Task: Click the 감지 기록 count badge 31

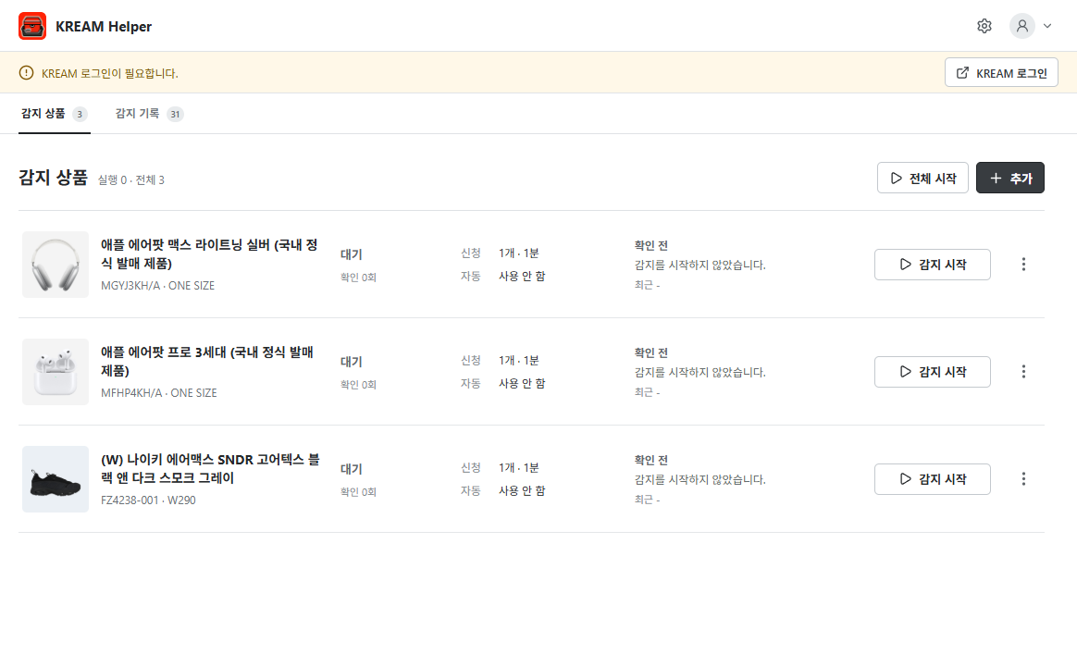Action: (175, 114)
